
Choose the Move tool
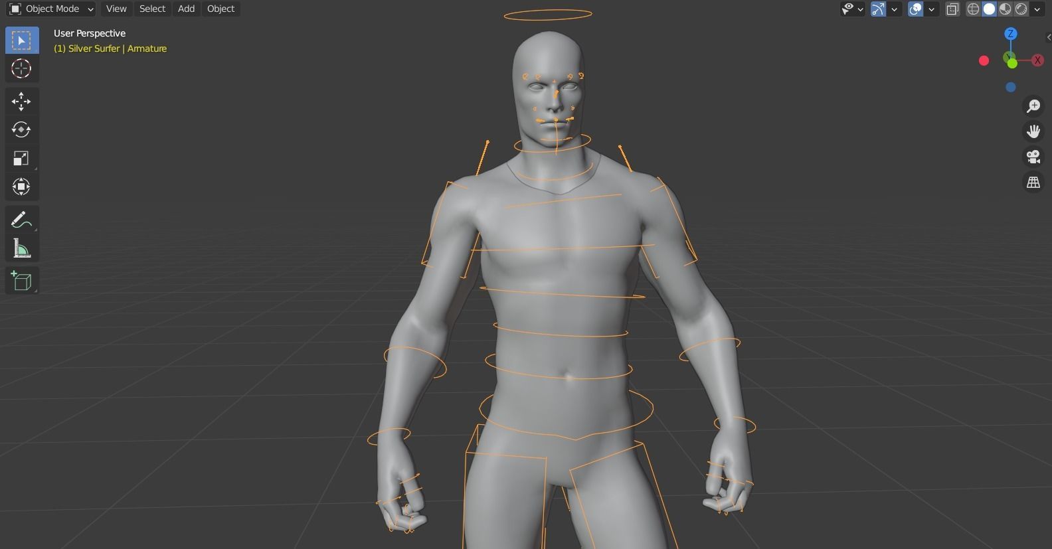point(22,101)
